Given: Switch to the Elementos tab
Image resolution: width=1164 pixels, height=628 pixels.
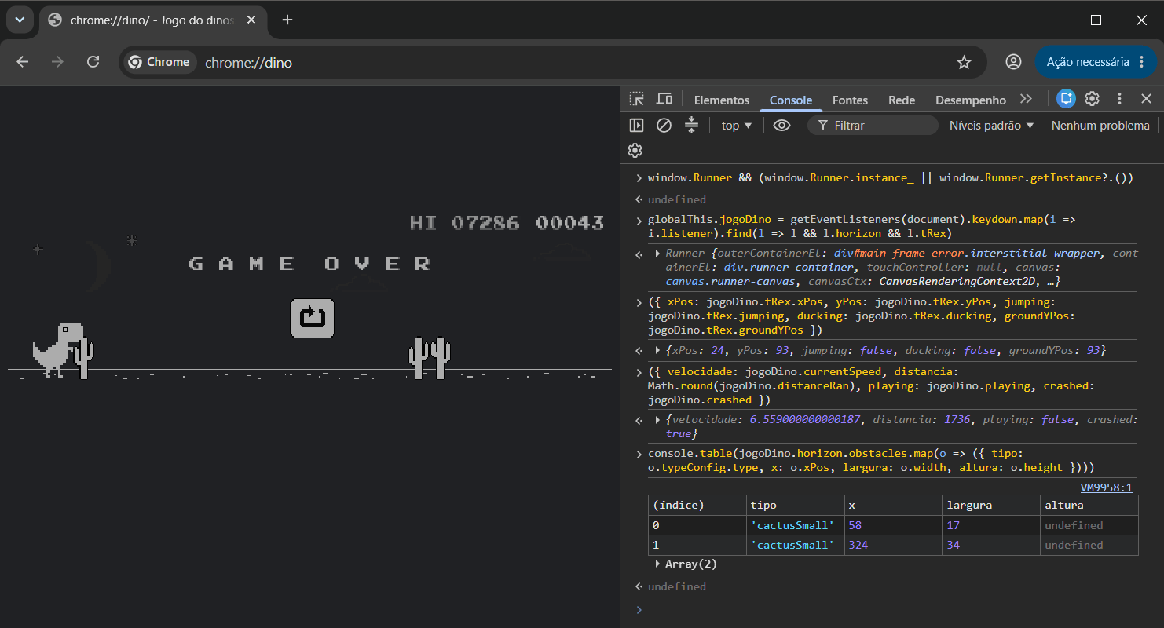Looking at the screenshot, I should pyautogui.click(x=722, y=100).
